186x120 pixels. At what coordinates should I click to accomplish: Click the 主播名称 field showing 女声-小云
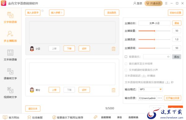pos(154,23)
